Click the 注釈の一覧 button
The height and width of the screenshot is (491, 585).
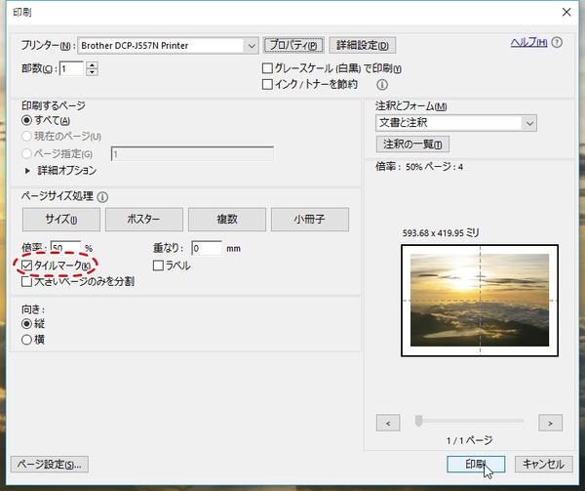[412, 144]
